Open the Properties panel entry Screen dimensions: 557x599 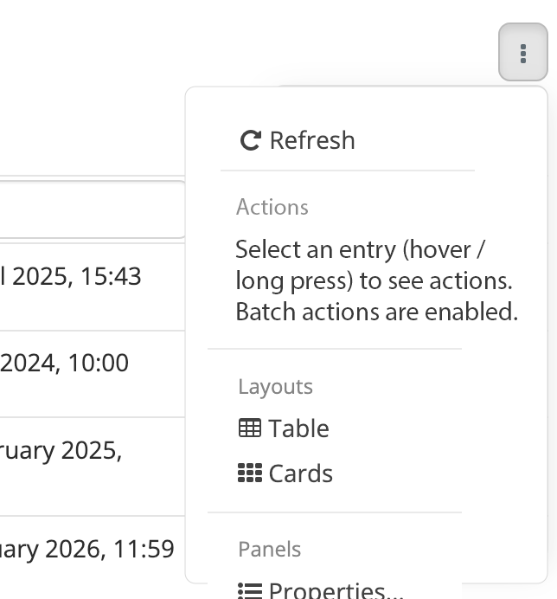(x=336, y=590)
